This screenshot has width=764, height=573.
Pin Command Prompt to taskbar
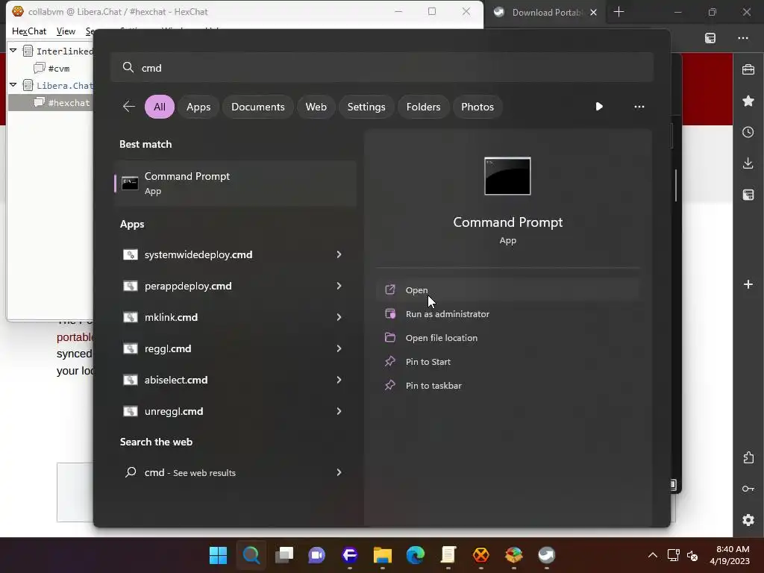(x=507, y=386)
